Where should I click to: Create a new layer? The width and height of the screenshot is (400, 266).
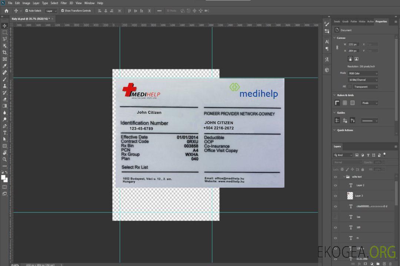(x=384, y=264)
